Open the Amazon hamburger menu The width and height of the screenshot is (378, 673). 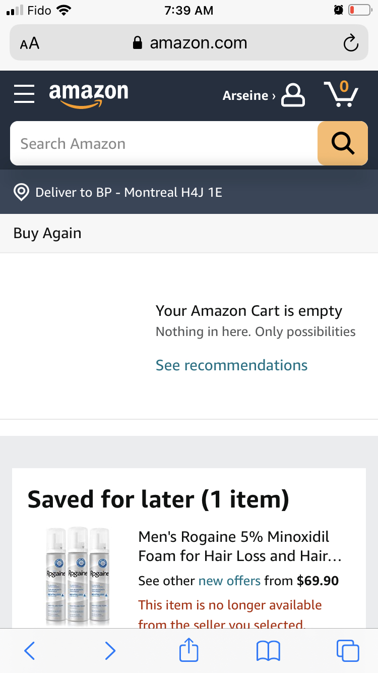[x=24, y=94]
